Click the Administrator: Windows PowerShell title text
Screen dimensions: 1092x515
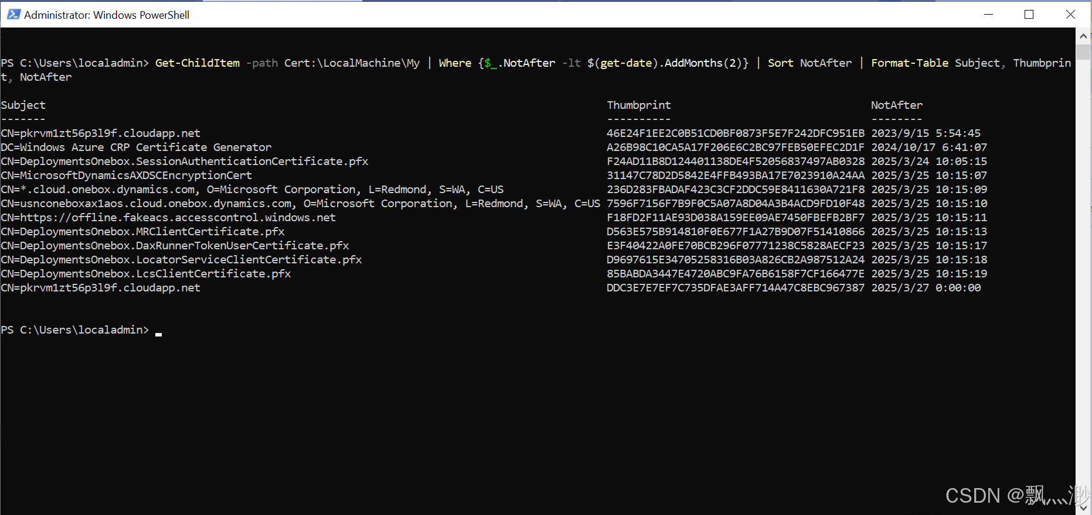[x=107, y=15]
